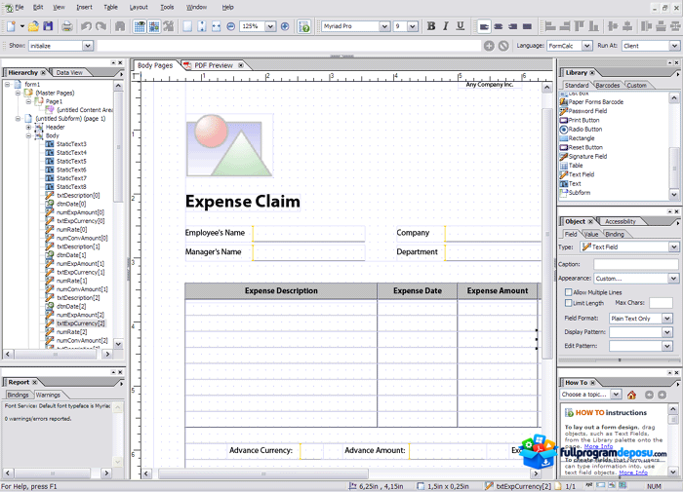Open the Table menu
Viewport: 683px width, 492px height.
(110, 8)
